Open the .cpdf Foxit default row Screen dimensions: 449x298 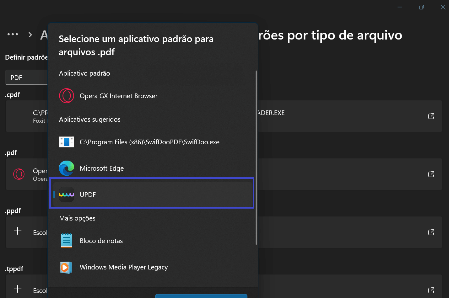coord(224,116)
